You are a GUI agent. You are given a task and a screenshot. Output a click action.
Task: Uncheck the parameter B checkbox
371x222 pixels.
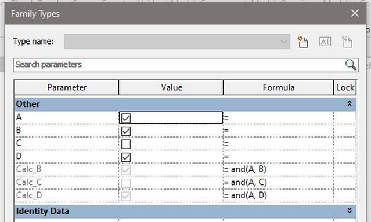[125, 131]
